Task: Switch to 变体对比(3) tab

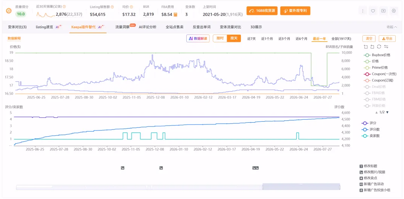Action: [x=17, y=27]
